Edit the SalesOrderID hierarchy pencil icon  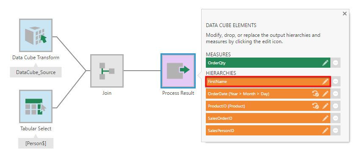click(x=325, y=118)
